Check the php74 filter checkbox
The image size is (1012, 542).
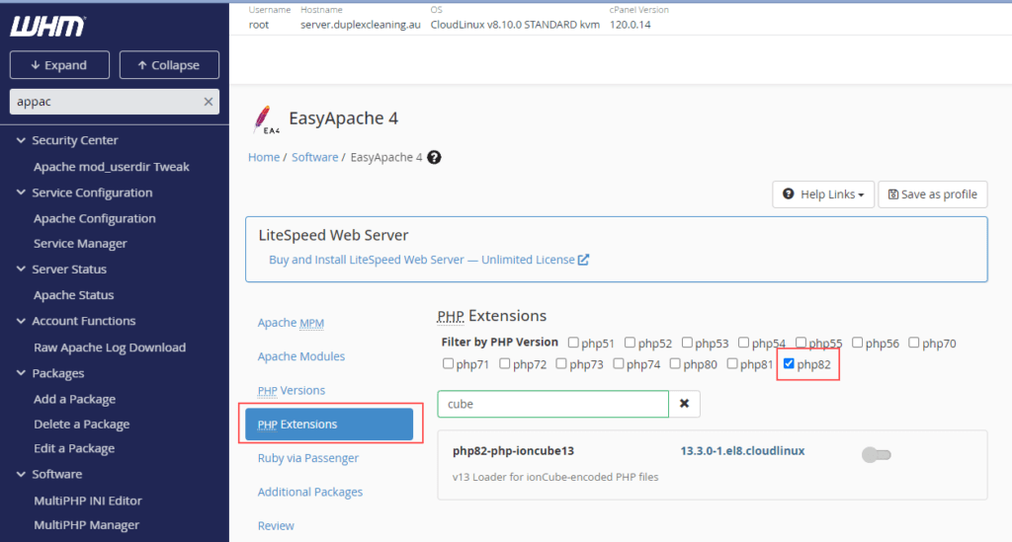tap(619, 363)
